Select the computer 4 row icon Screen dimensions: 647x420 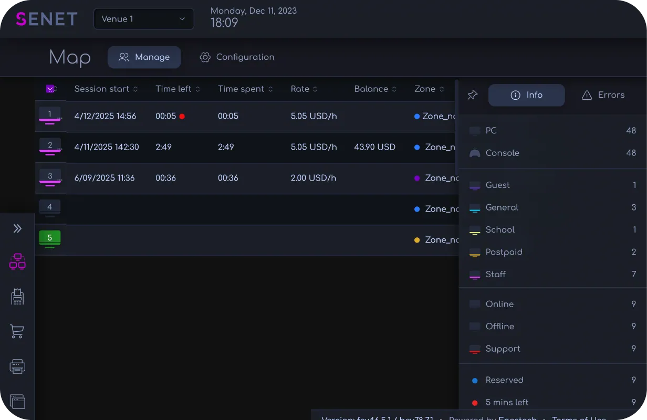[50, 208]
